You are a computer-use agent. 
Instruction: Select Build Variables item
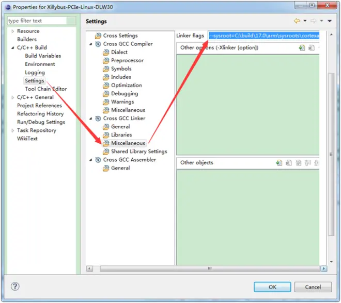tap(43, 56)
